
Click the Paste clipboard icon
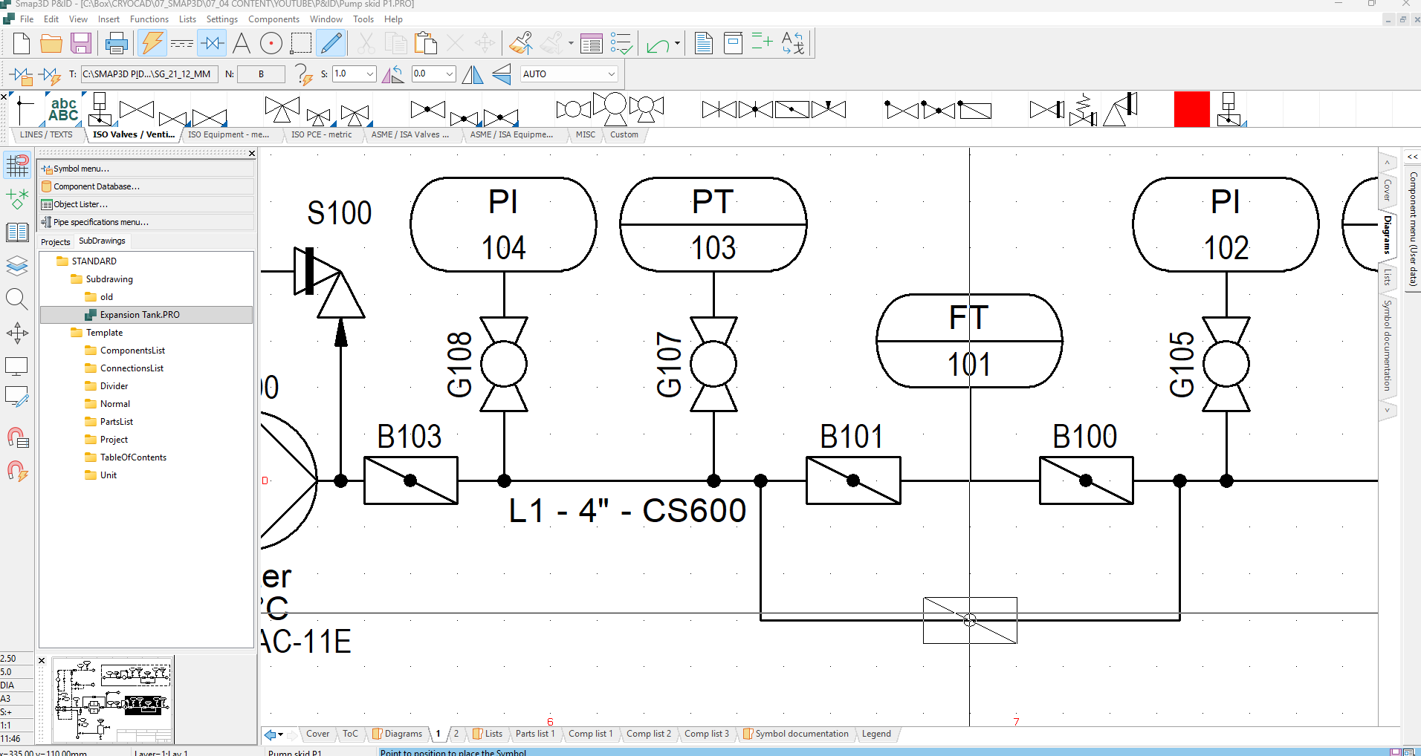tap(425, 43)
